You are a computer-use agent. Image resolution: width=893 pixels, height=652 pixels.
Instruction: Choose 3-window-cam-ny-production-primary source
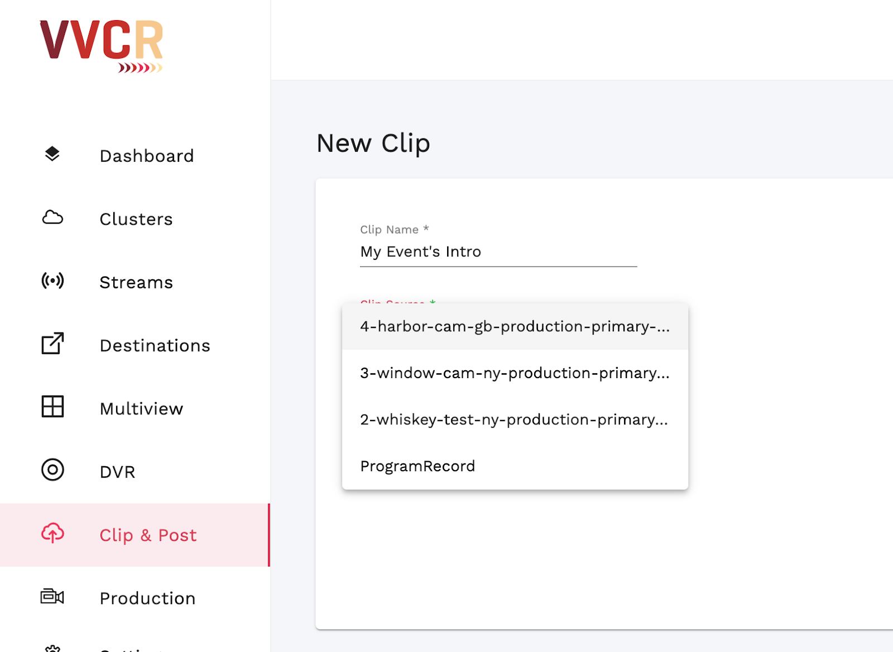pyautogui.click(x=515, y=373)
